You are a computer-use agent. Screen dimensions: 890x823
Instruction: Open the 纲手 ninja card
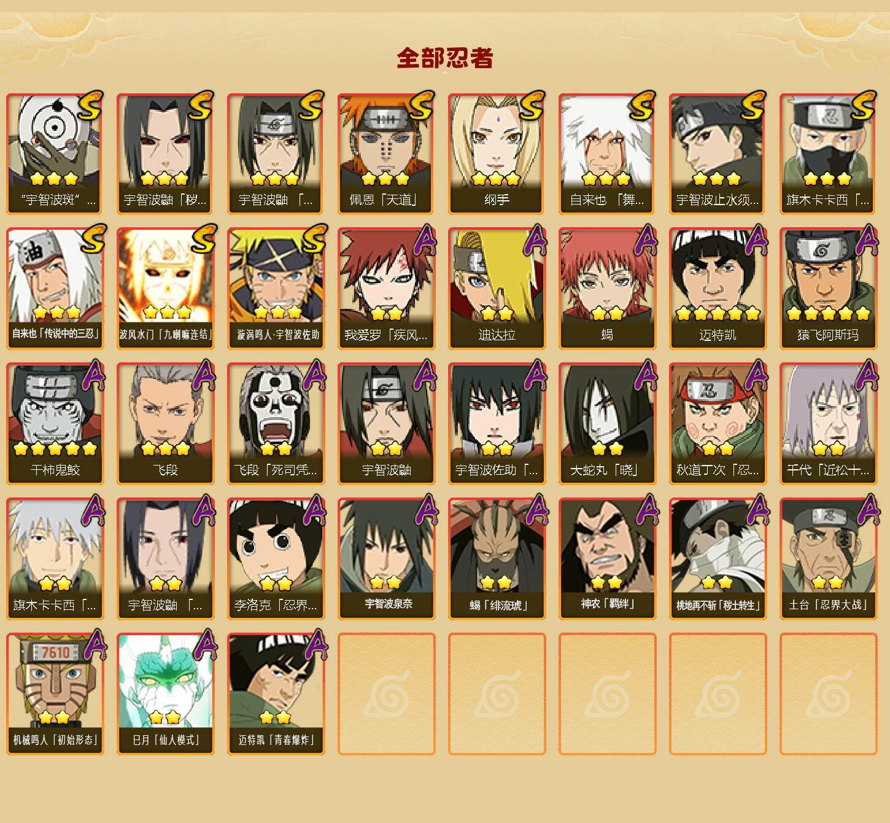tap(497, 154)
